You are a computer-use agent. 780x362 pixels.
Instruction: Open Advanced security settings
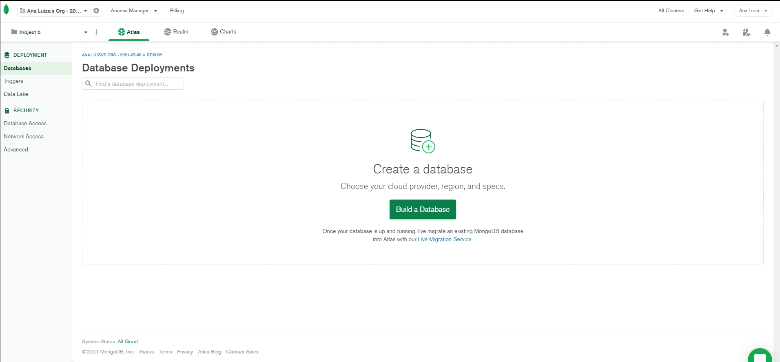coord(16,149)
